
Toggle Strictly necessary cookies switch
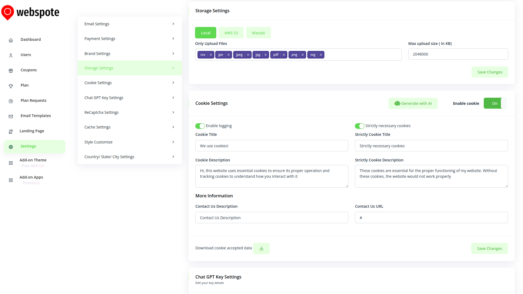pos(360,126)
